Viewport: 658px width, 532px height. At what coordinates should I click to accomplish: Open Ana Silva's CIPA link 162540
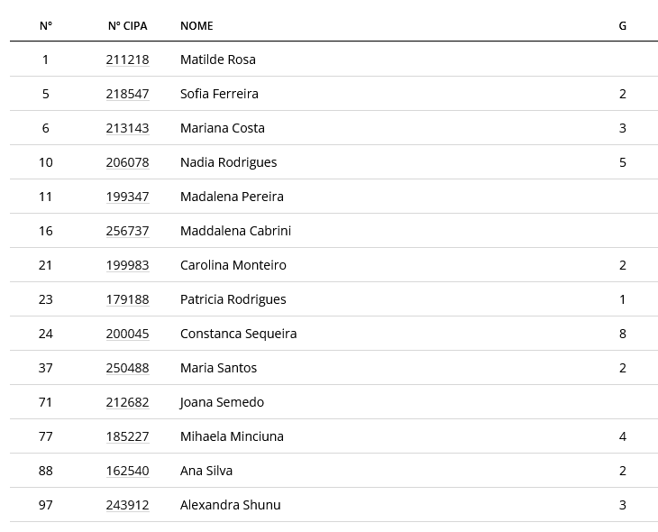pyautogui.click(x=127, y=471)
